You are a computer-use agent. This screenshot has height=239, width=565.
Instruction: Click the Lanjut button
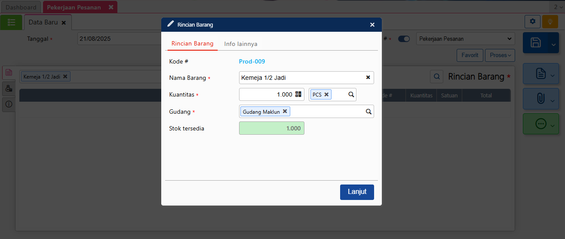click(x=357, y=192)
